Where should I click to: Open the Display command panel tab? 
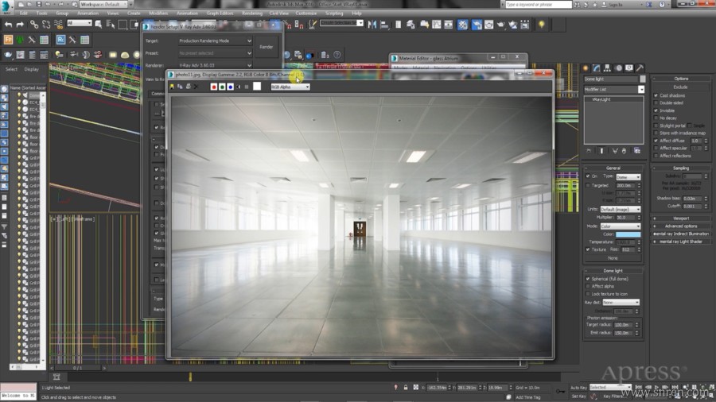(x=629, y=68)
